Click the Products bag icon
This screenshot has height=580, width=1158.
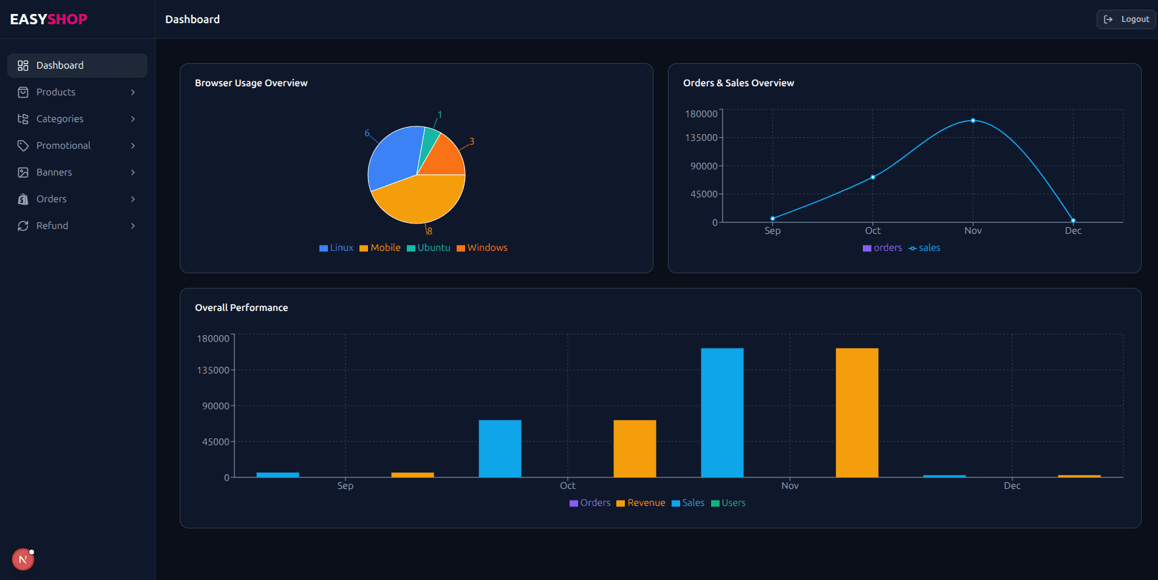tap(23, 92)
